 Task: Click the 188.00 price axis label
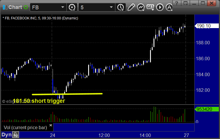tap(203, 43)
